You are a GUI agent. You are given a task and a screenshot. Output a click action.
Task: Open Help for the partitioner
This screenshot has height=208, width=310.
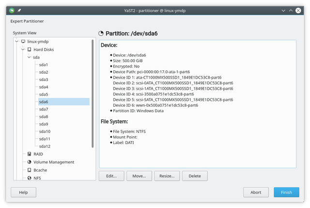[x=23, y=192]
